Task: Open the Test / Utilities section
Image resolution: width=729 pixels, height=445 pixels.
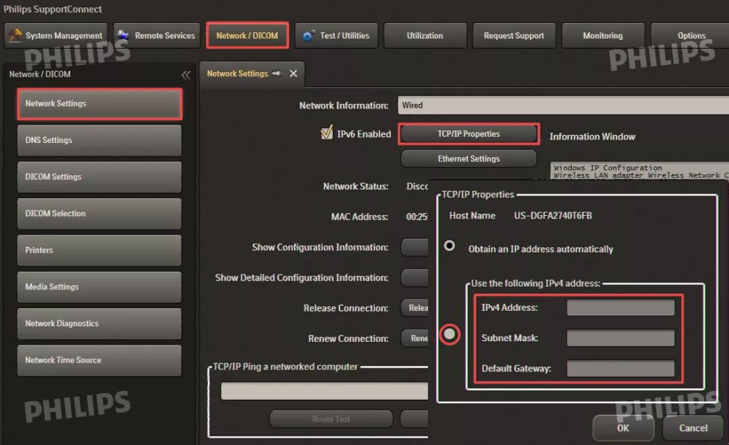Action: tap(338, 36)
